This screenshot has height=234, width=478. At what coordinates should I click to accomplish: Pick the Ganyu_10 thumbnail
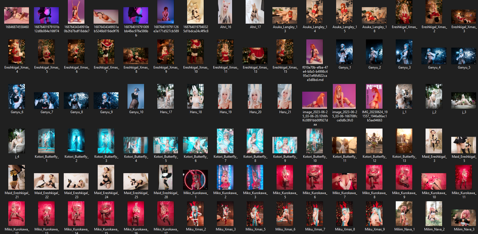136,96
